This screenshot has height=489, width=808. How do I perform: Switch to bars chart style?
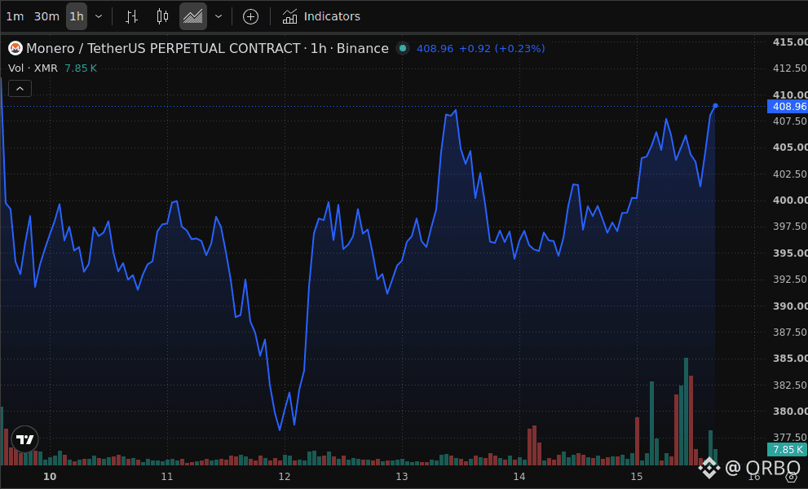(x=131, y=16)
